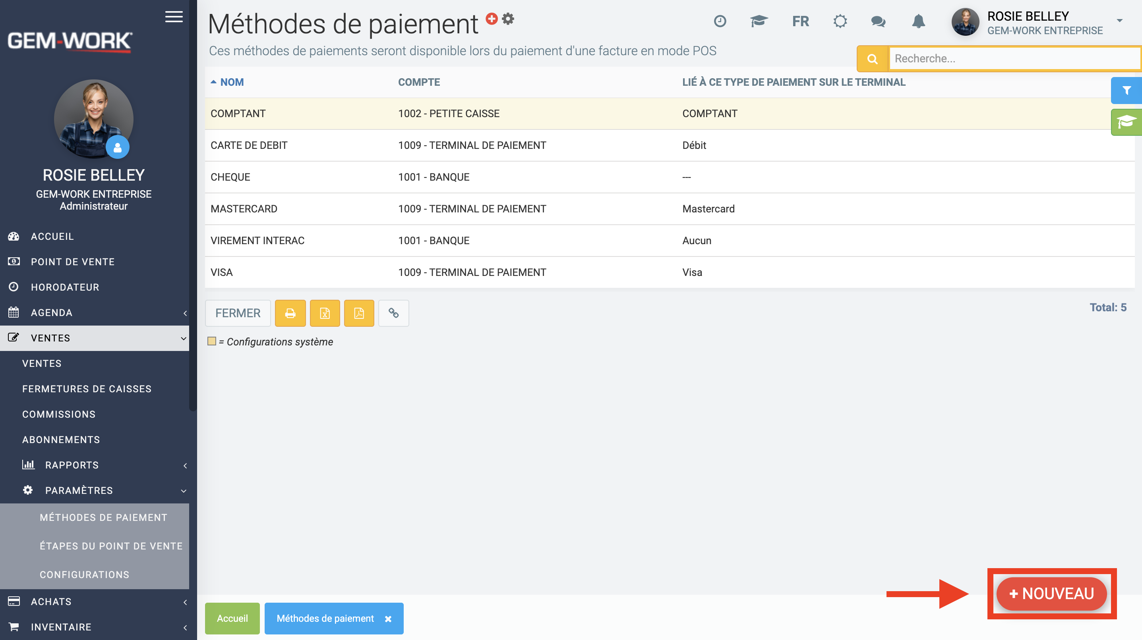1142x640 pixels.
Task: Click red plus icon beside page title
Action: tap(491, 19)
